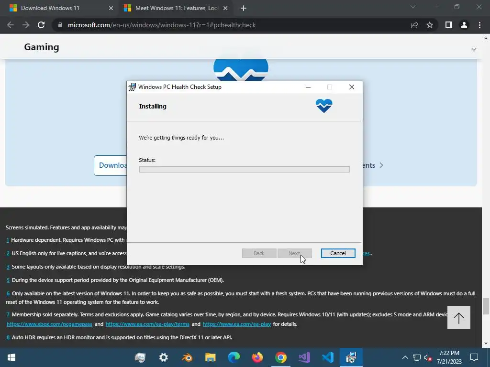This screenshot has width=490, height=367.
Task: Click footnote number 2 link
Action: tap(8, 253)
